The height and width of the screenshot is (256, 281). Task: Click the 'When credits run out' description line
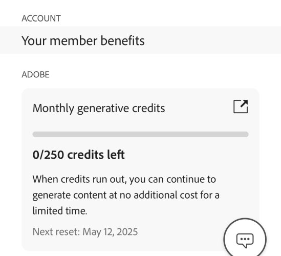coord(124,179)
